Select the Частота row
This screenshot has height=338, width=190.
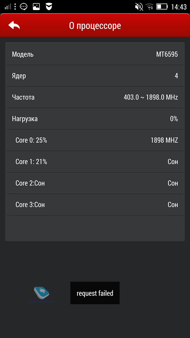click(x=95, y=97)
